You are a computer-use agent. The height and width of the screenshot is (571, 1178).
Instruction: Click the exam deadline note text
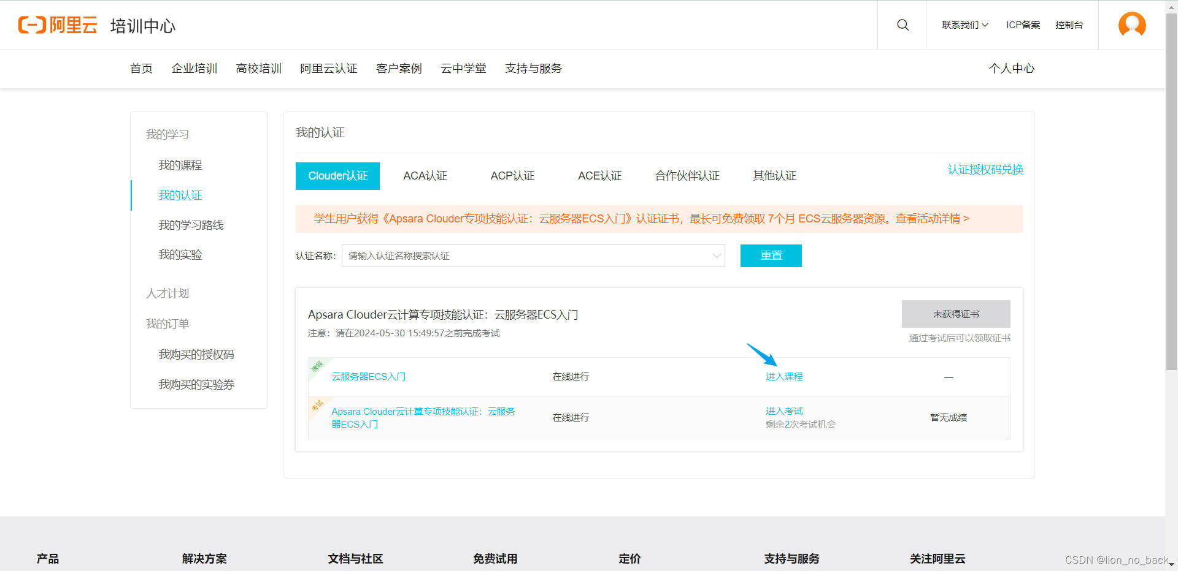[404, 333]
